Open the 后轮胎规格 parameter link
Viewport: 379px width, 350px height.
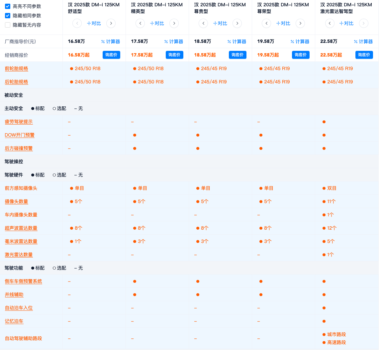tap(16, 82)
